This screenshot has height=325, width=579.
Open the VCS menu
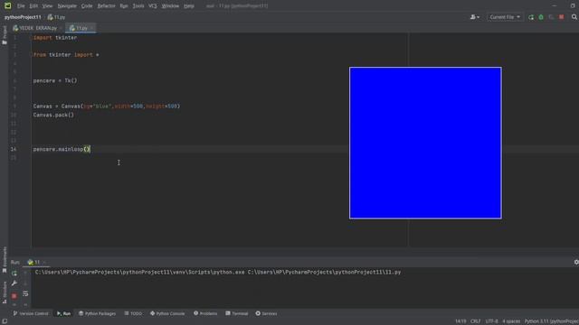[153, 6]
